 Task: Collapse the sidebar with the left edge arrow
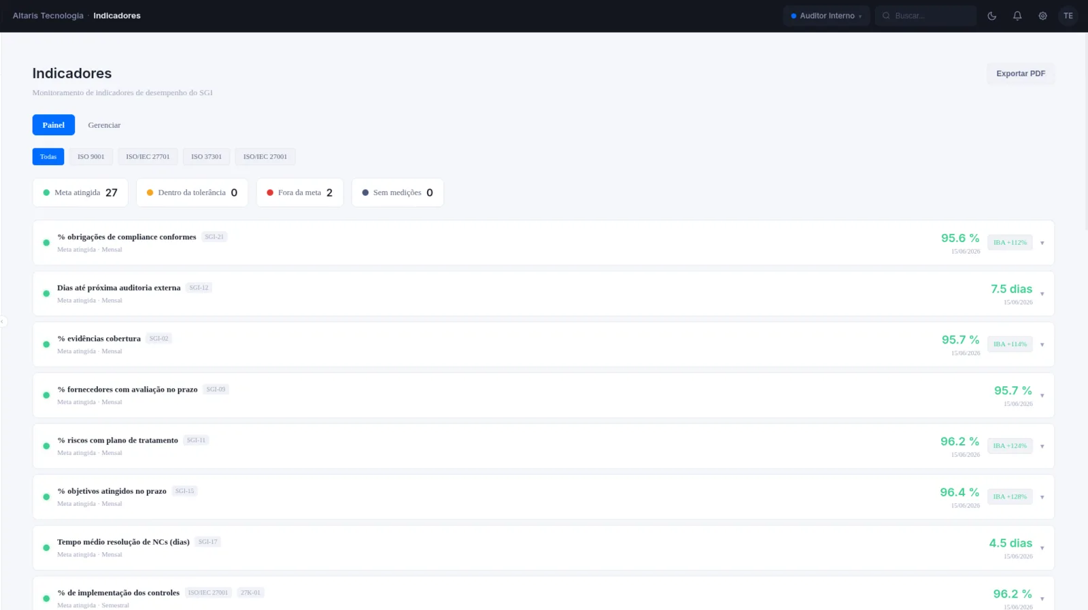(x=3, y=321)
